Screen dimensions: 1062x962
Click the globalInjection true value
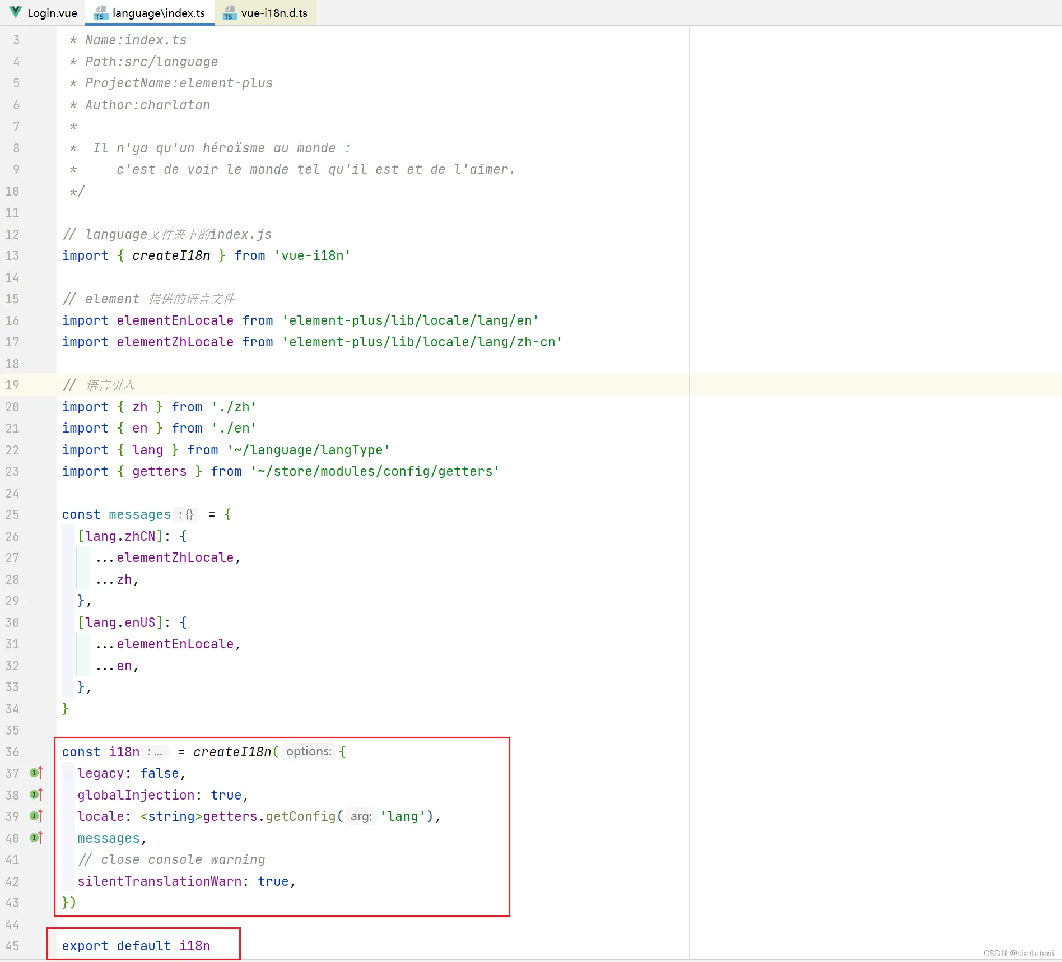click(x=226, y=795)
